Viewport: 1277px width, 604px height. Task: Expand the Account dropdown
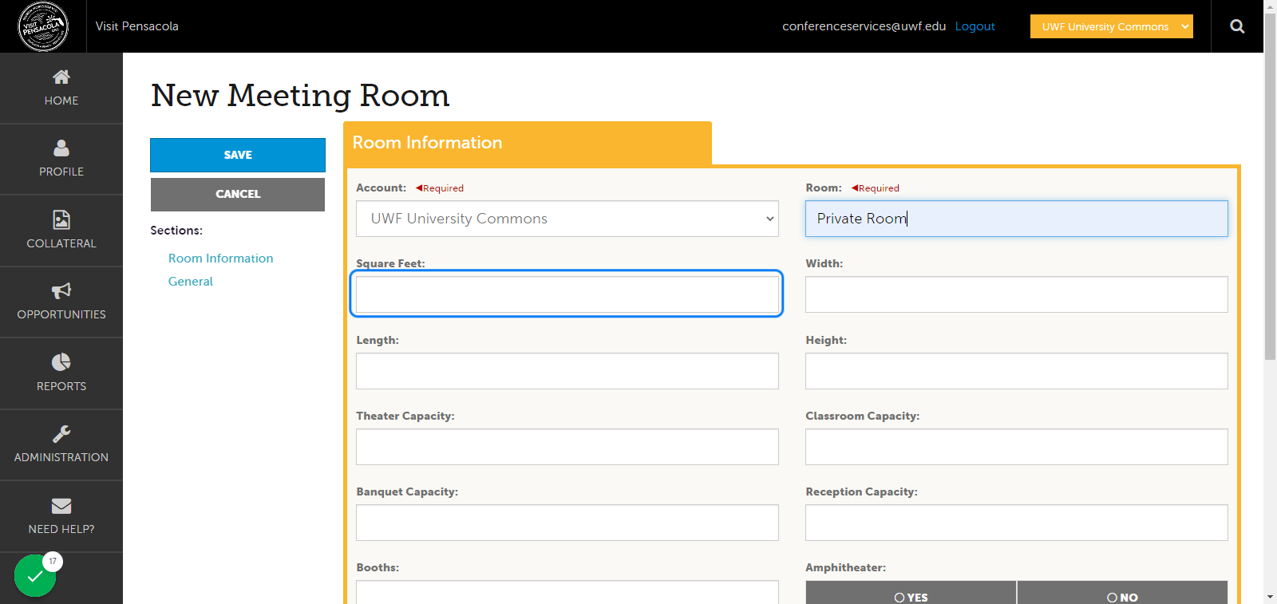(567, 219)
